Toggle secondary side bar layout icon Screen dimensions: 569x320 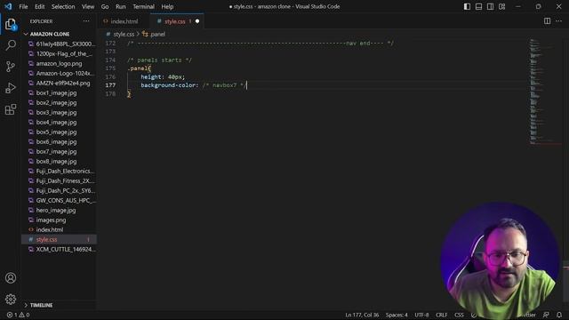point(490,6)
